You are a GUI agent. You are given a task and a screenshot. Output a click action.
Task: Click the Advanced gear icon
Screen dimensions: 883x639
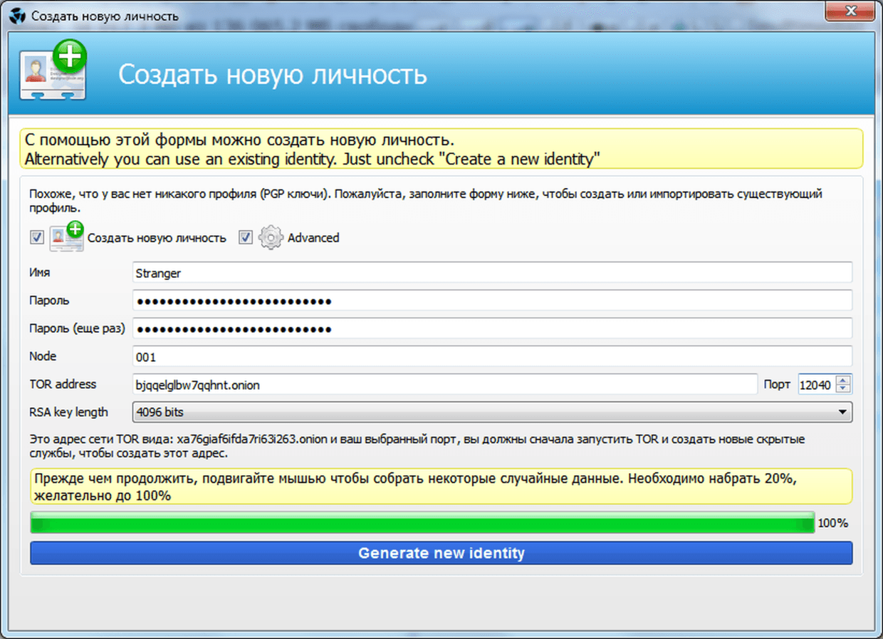point(271,237)
